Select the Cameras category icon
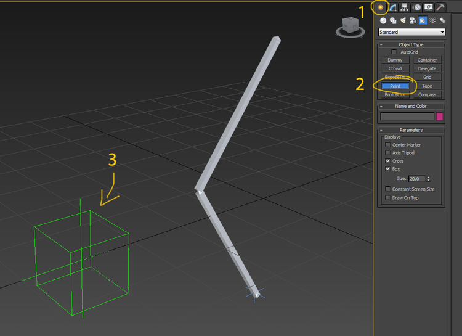 (x=413, y=20)
